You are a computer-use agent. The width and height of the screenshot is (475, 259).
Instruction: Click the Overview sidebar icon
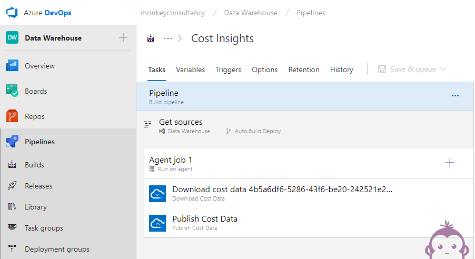(x=12, y=65)
